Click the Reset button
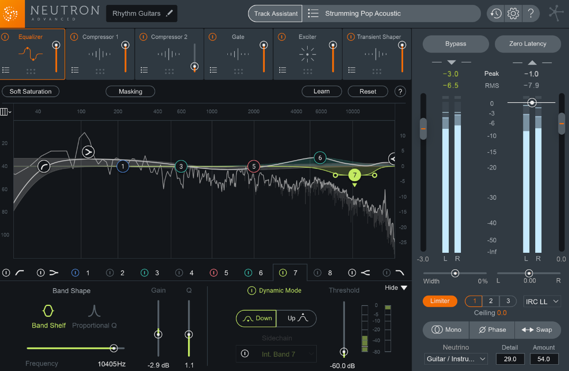 click(368, 92)
